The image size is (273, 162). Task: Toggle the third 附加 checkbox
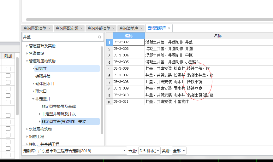pos(8,82)
